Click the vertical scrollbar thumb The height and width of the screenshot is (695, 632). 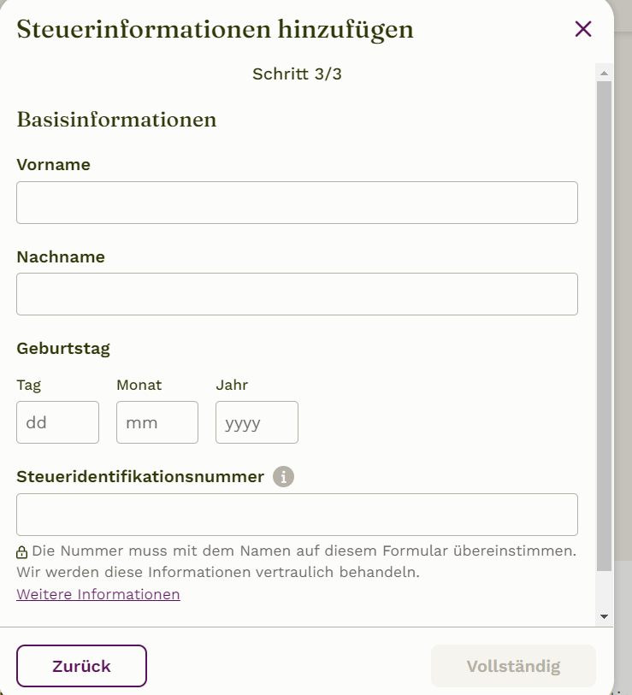604,327
